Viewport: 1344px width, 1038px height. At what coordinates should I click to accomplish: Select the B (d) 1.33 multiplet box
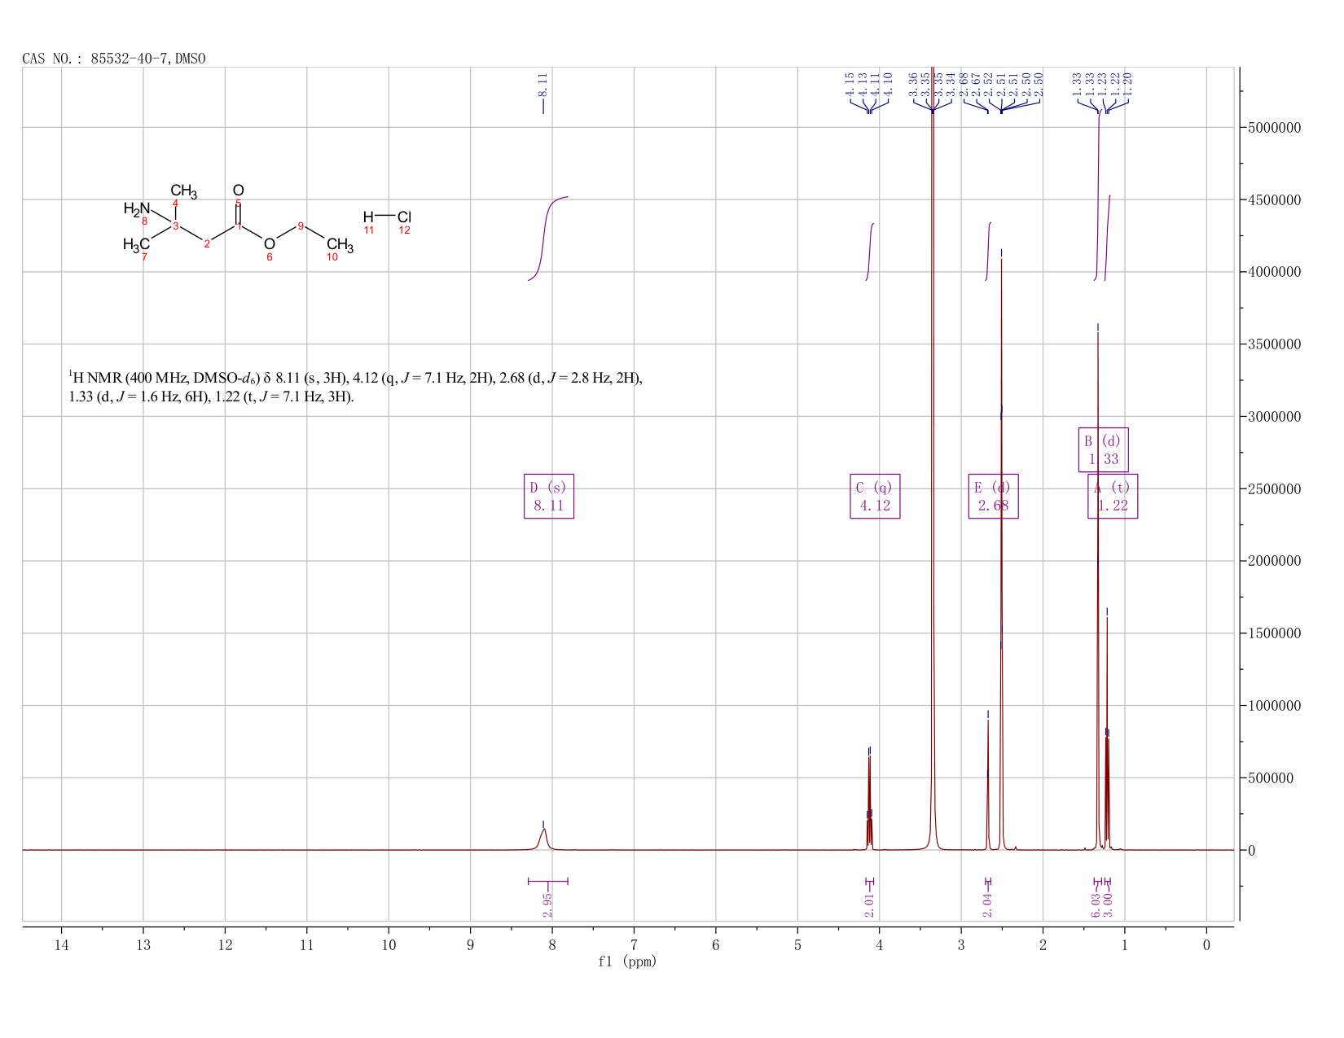(1104, 449)
